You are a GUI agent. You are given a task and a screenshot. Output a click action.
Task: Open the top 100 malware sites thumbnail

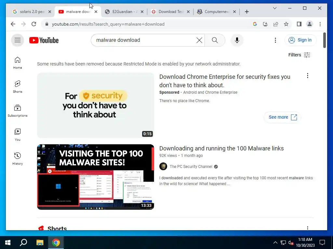click(96, 177)
